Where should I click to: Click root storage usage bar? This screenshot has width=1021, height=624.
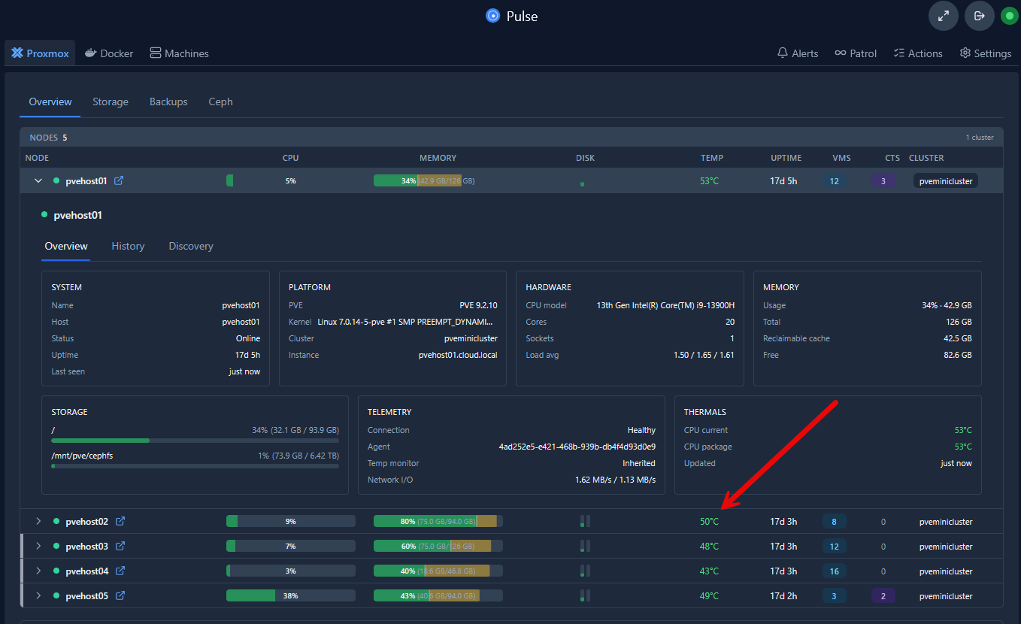195,440
